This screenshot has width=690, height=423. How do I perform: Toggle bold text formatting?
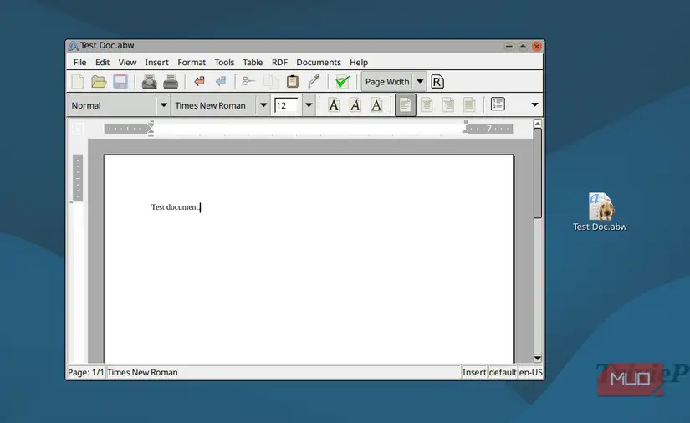click(334, 105)
